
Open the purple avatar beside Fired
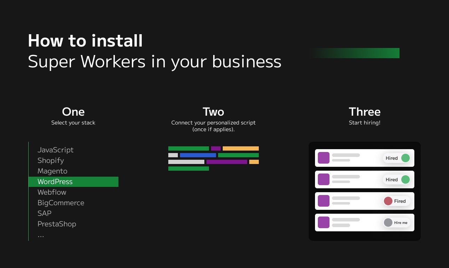click(323, 201)
